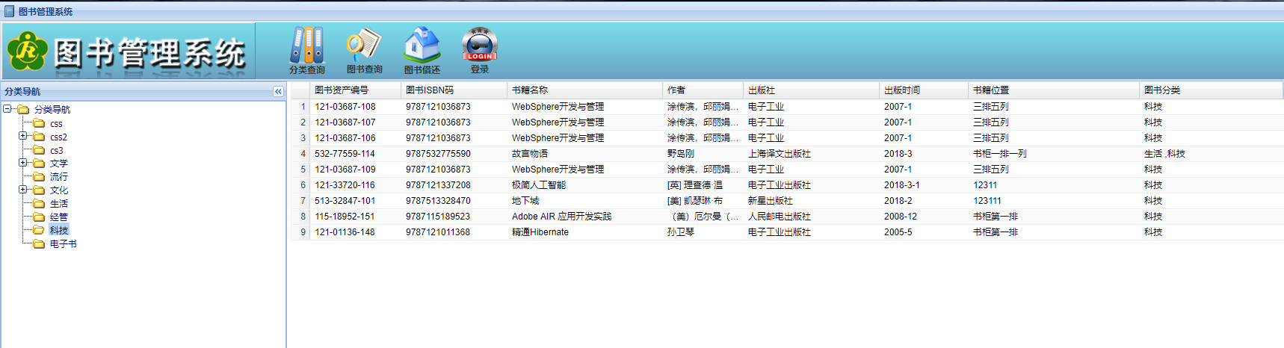Click the 文学 folder icon

[x=39, y=163]
